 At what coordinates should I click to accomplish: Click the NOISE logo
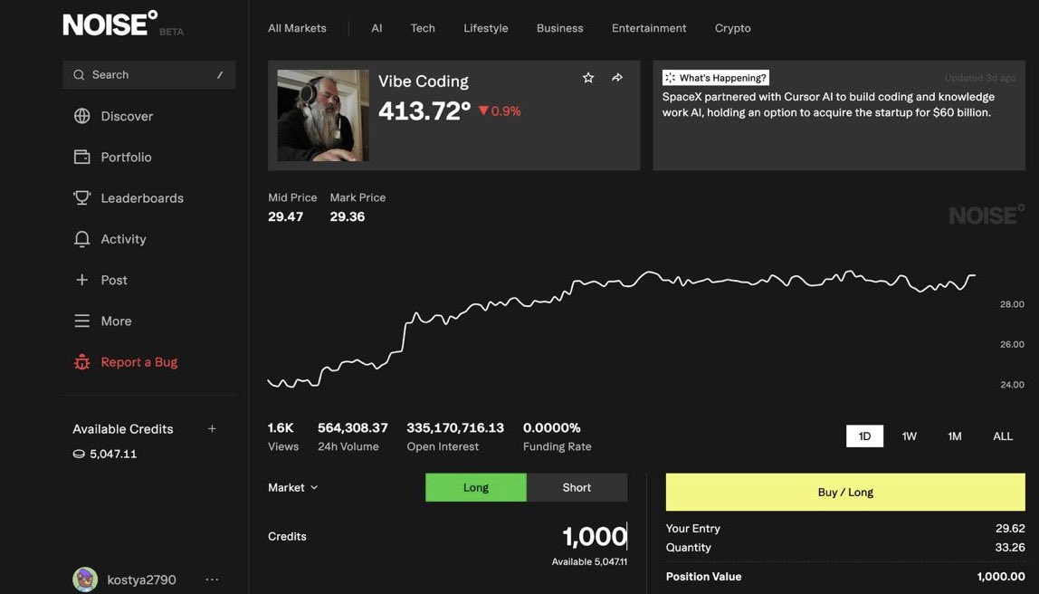pos(110,24)
